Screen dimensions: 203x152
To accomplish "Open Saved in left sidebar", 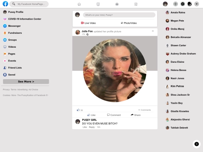I will tap(9, 75).
